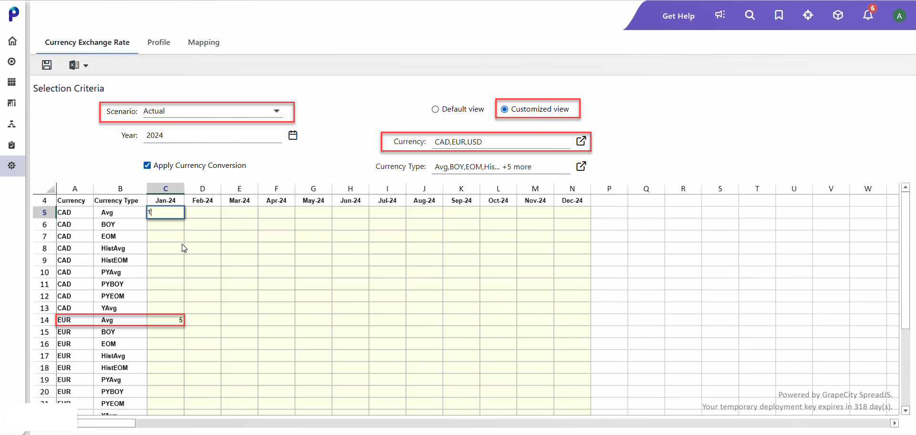Image resolution: width=916 pixels, height=435 pixels.
Task: Click the Save disk icon
Action: point(47,65)
